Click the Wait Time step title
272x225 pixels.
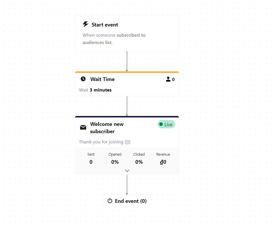click(103, 79)
